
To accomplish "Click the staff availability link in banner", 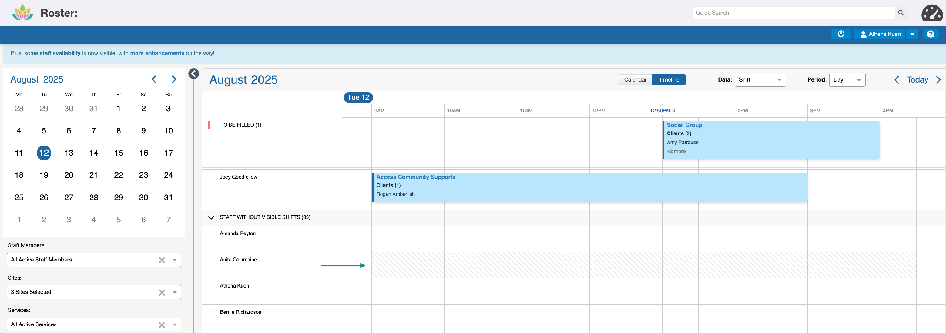I will tap(60, 53).
